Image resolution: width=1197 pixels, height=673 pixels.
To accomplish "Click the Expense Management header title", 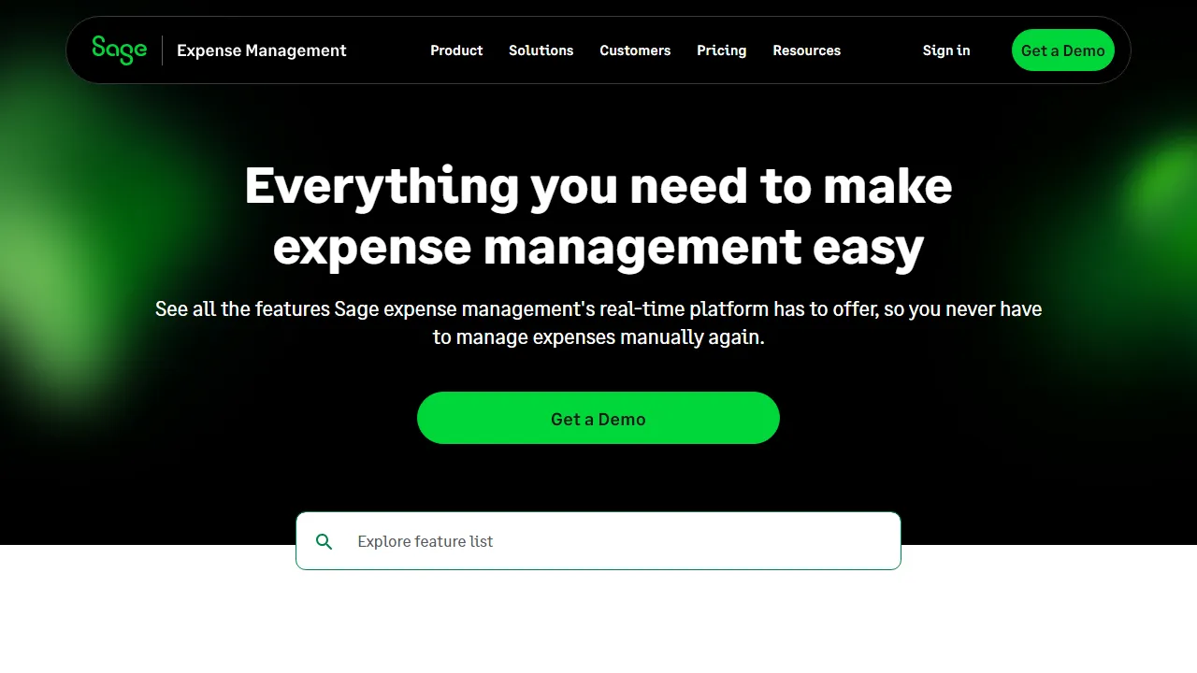I will click(262, 50).
